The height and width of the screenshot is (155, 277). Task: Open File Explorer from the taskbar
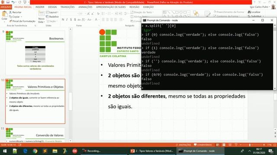click(x=55, y=151)
